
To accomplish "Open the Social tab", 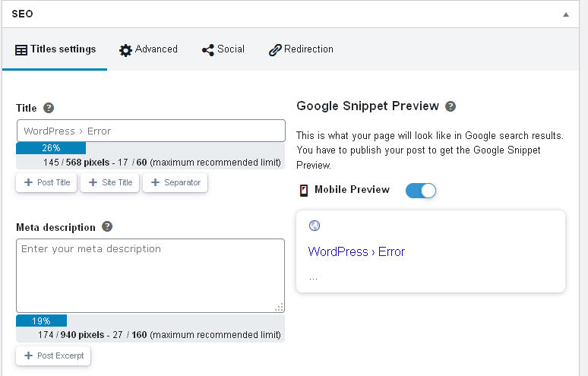I will click(x=223, y=49).
